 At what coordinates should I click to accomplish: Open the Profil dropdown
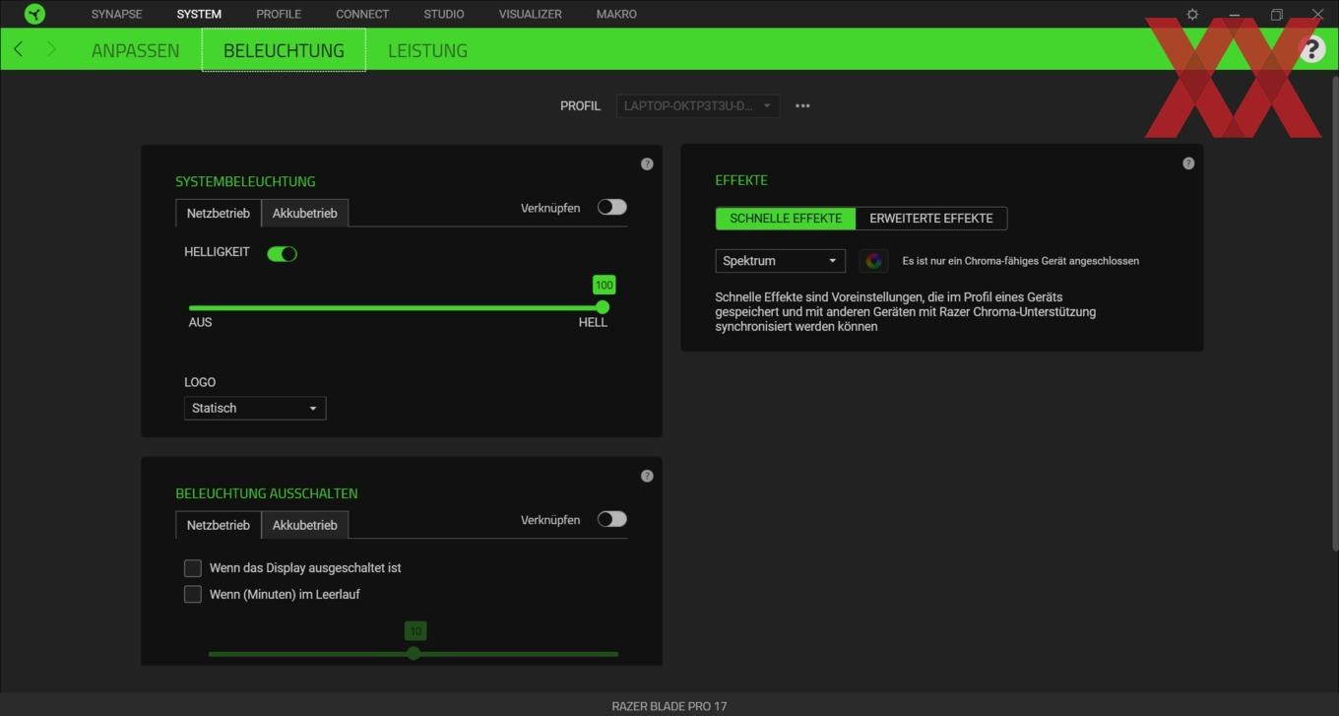(x=698, y=105)
